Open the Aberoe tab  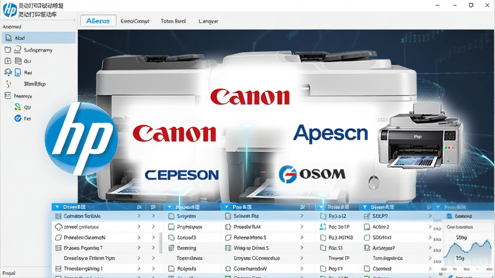[x=98, y=21]
